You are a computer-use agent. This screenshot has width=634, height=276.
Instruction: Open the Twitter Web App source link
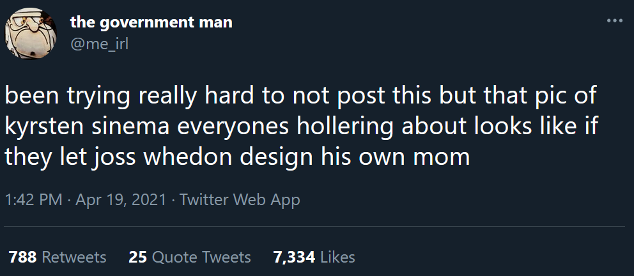click(240, 200)
